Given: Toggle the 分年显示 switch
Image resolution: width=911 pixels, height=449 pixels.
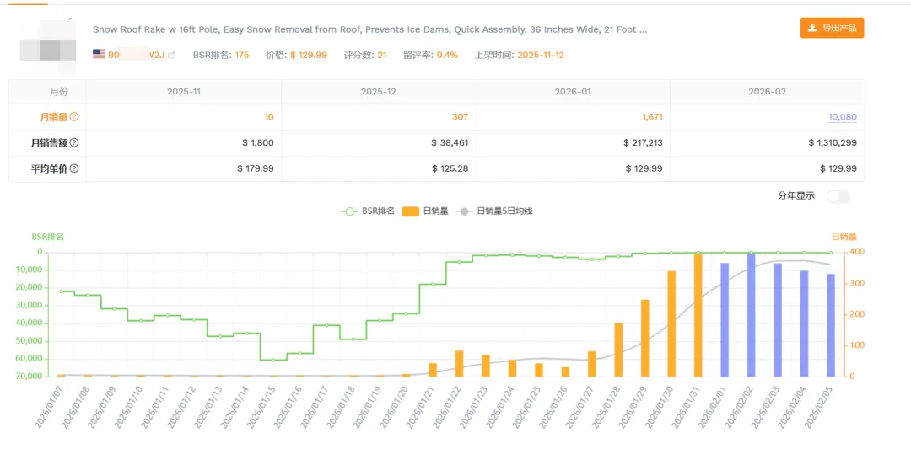Looking at the screenshot, I should click(838, 196).
